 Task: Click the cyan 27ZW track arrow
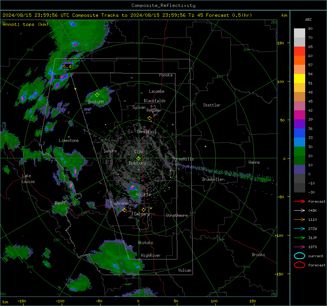[x=299, y=228]
